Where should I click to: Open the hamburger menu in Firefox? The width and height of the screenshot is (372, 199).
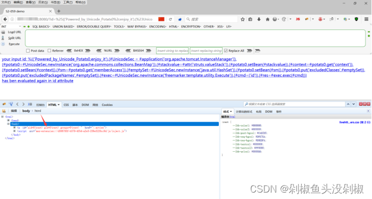pyautogui.click(x=366, y=19)
